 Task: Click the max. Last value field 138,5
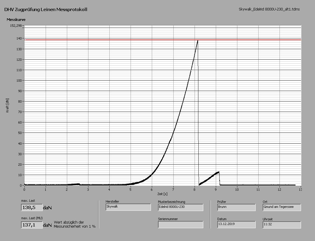32,208
